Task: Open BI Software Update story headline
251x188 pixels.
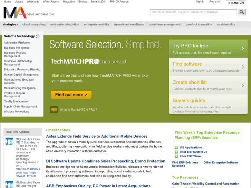Action: point(106,161)
